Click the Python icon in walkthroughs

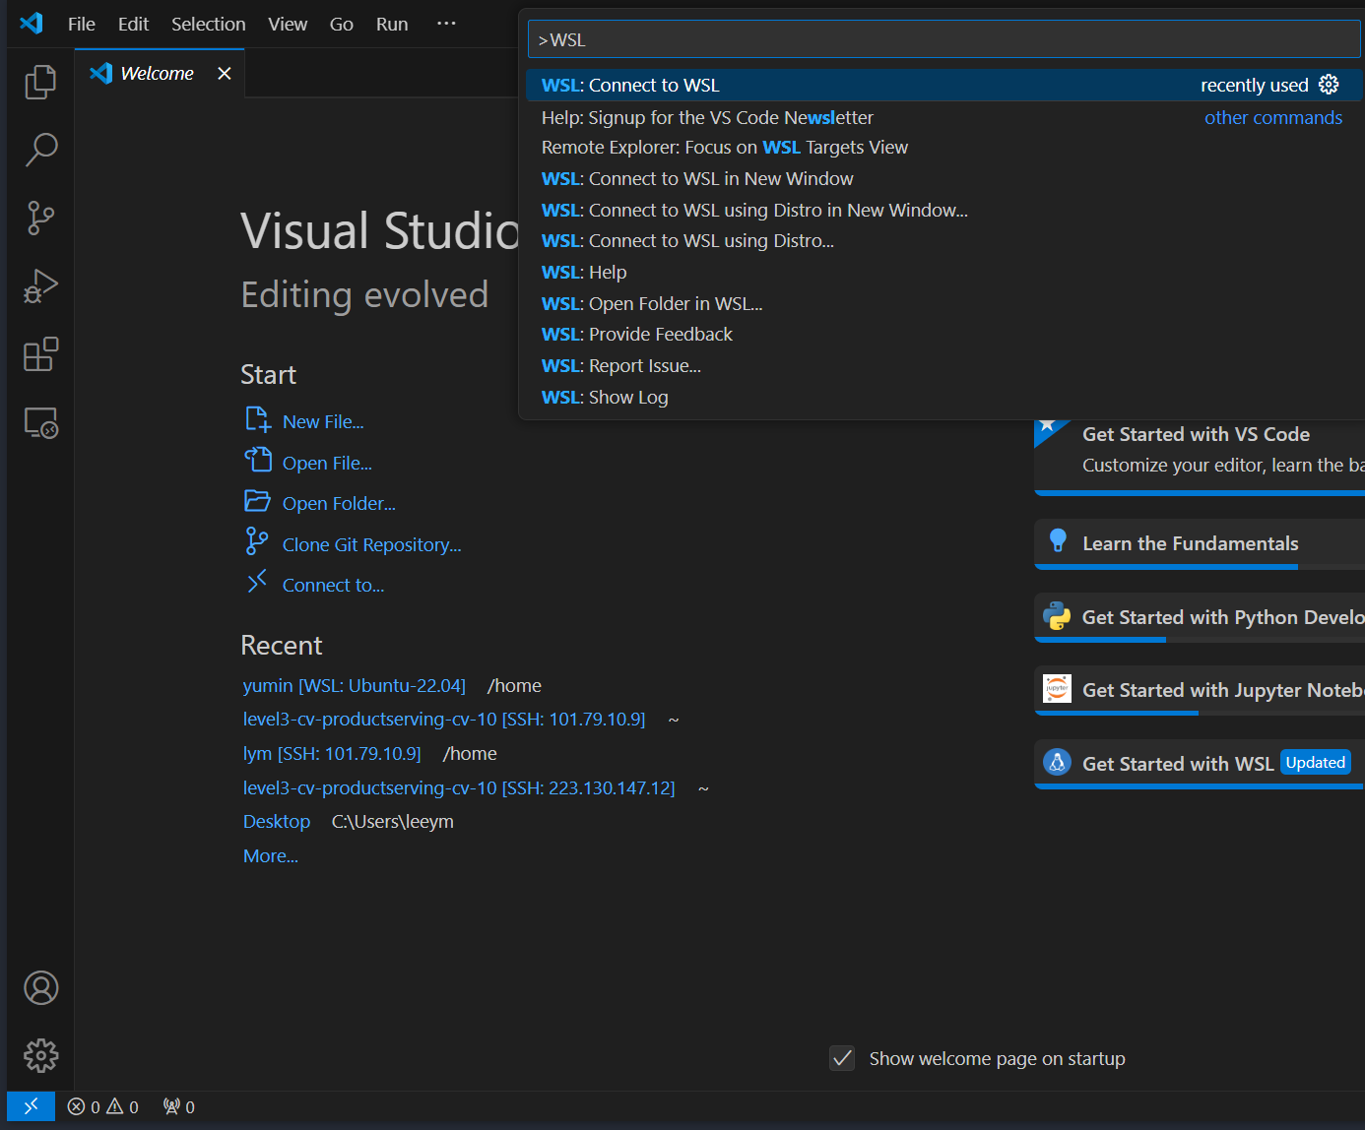[x=1057, y=616]
